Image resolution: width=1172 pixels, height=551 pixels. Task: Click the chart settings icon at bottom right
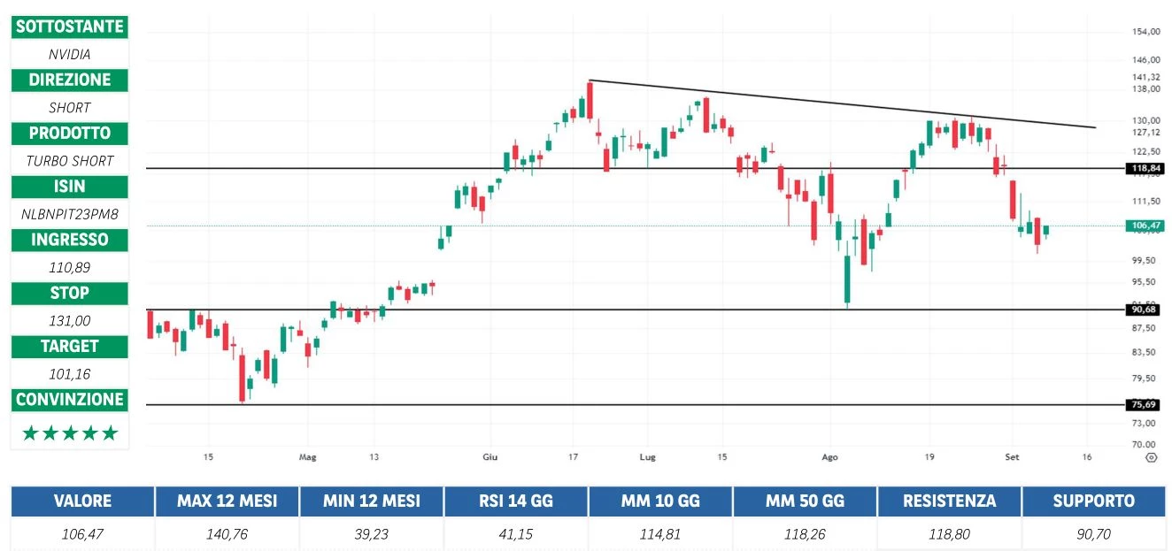(1151, 457)
